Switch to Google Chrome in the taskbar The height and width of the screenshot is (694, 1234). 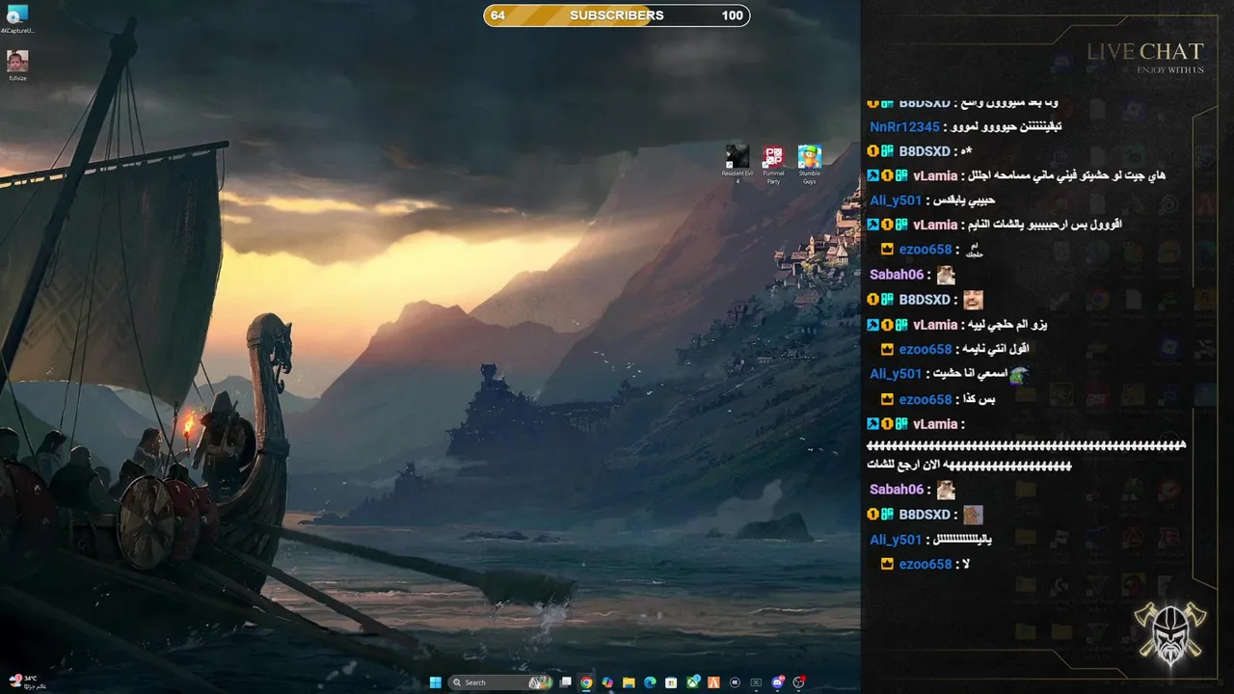pyautogui.click(x=586, y=682)
